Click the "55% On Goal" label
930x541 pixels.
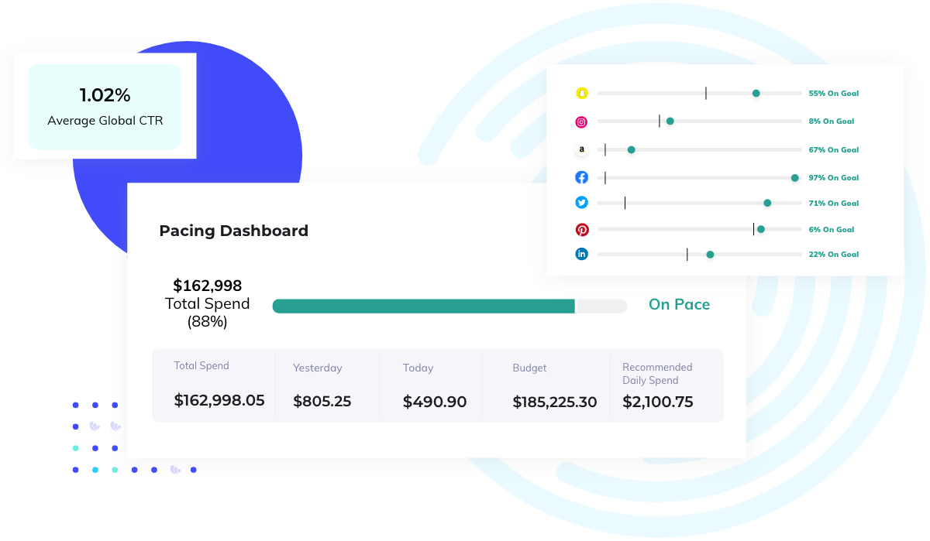[834, 94]
